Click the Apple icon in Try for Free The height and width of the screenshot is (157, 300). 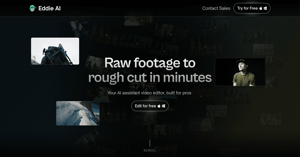[x=261, y=8]
